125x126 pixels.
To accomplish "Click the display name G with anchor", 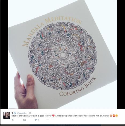I will click(x=14, y=113).
